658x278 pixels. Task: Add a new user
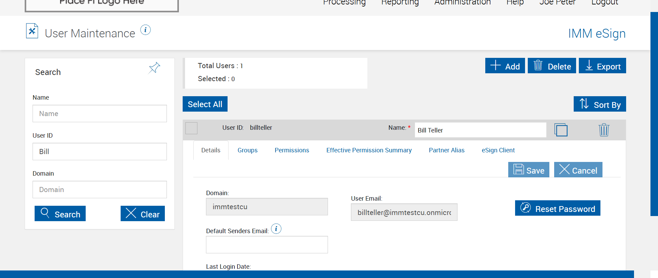pyautogui.click(x=505, y=66)
